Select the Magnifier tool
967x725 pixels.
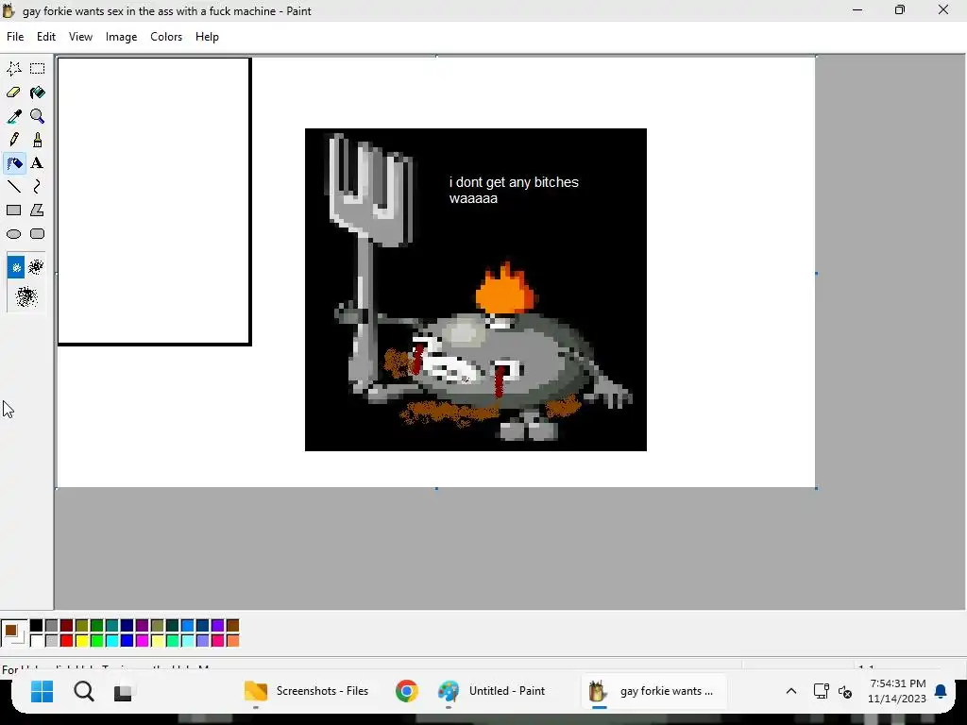pos(38,116)
